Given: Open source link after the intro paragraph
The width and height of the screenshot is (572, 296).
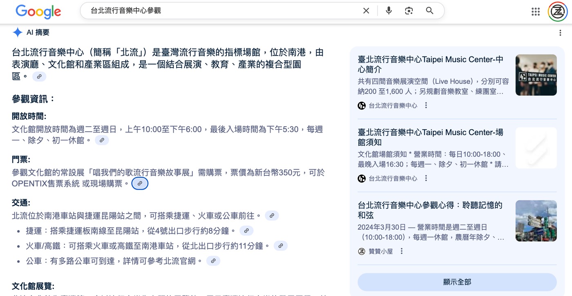Looking at the screenshot, I should [39, 76].
